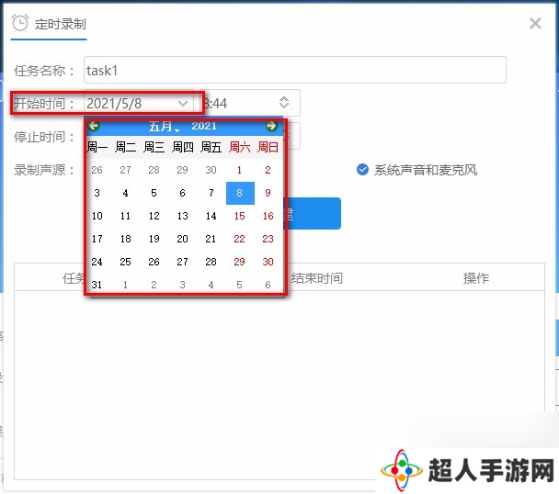Viewport: 559px width, 494px height.
Task: Pick May 29 in the calendar
Action: point(240,262)
